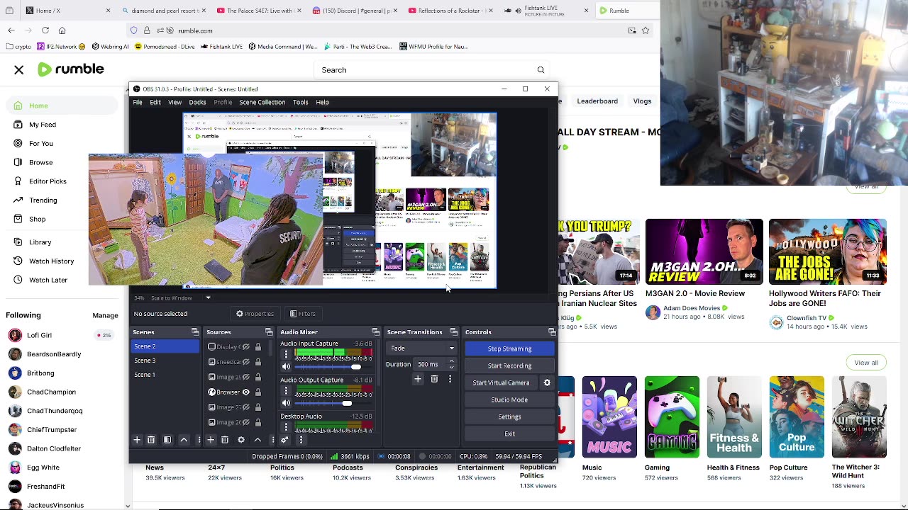Open virtual camera settings gear
This screenshot has height=510, width=908.
(x=547, y=382)
